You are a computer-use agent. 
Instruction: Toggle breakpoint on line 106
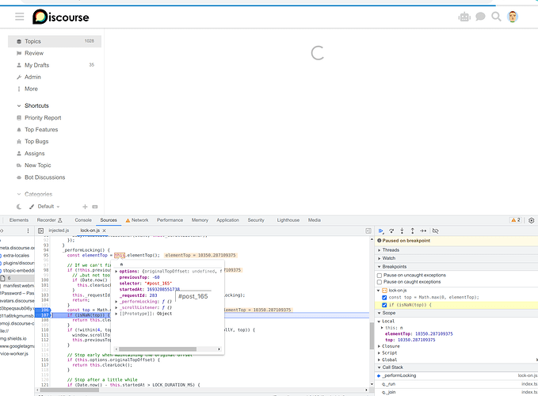(44, 310)
